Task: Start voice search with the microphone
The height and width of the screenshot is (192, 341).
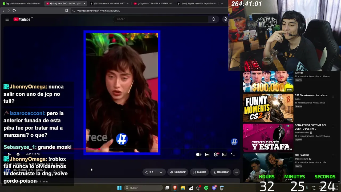Action: [x=226, y=19]
